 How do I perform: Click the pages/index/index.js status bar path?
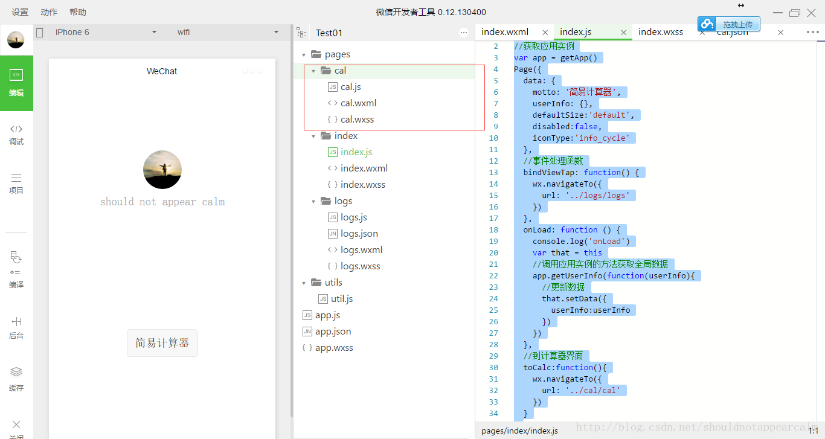tap(519, 431)
